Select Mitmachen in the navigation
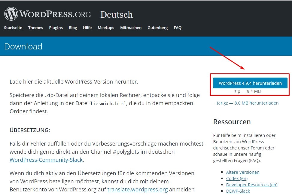Image resolution: width=292 pixels, height=195 pixels. pos(131,28)
